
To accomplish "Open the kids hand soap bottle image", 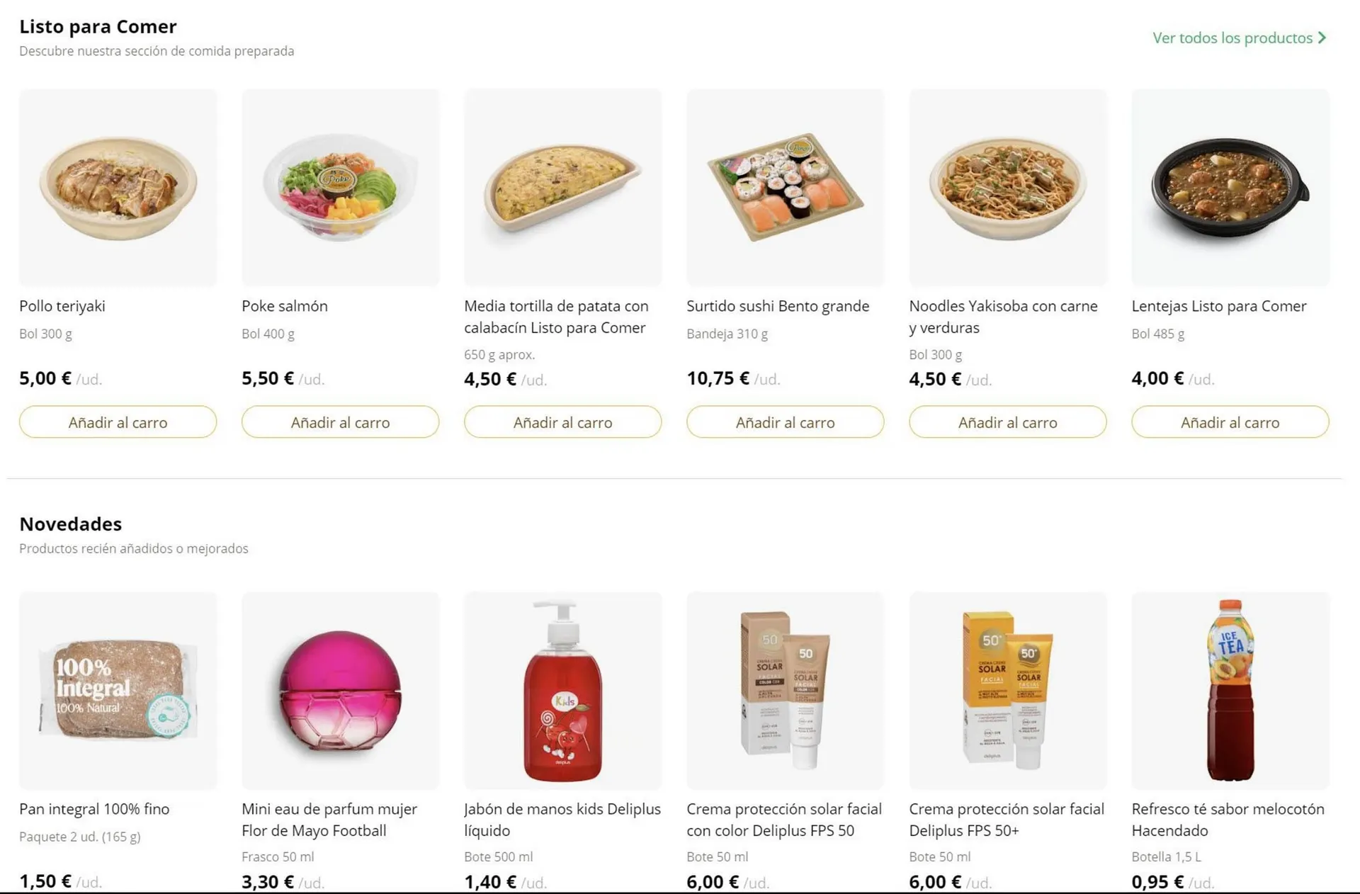I will [x=562, y=691].
